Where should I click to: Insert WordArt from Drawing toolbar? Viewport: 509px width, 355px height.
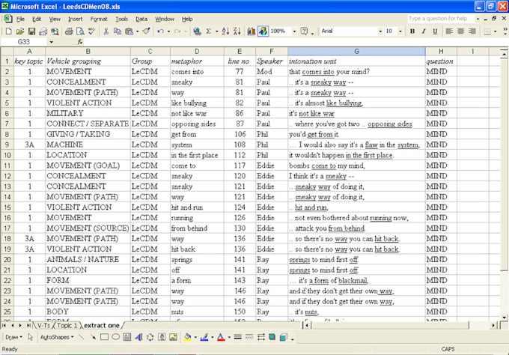pyautogui.click(x=138, y=337)
